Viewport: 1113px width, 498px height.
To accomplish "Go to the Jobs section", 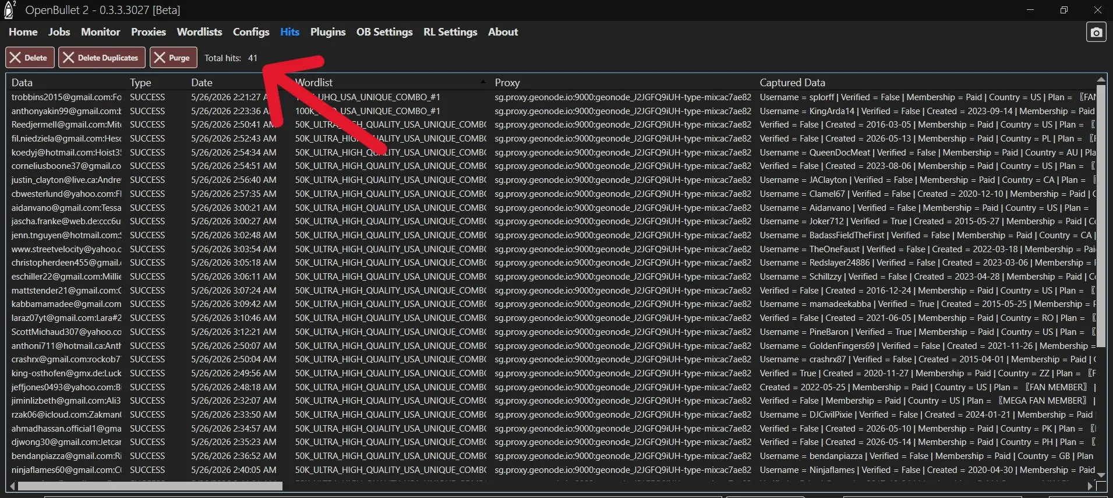I will pyautogui.click(x=59, y=32).
